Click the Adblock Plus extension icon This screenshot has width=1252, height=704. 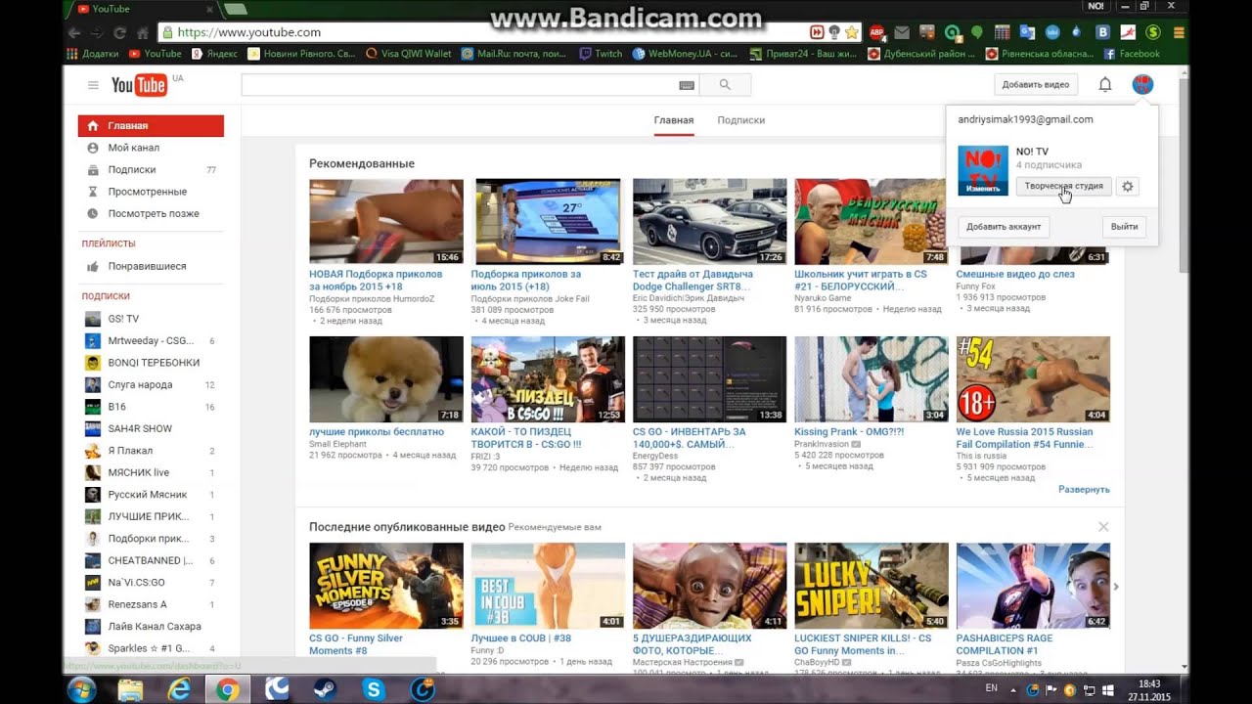[877, 32]
